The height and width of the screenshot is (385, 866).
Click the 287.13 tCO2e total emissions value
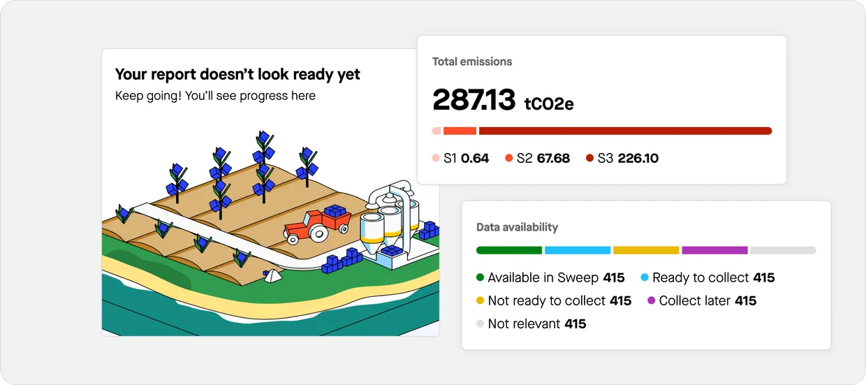pos(503,100)
